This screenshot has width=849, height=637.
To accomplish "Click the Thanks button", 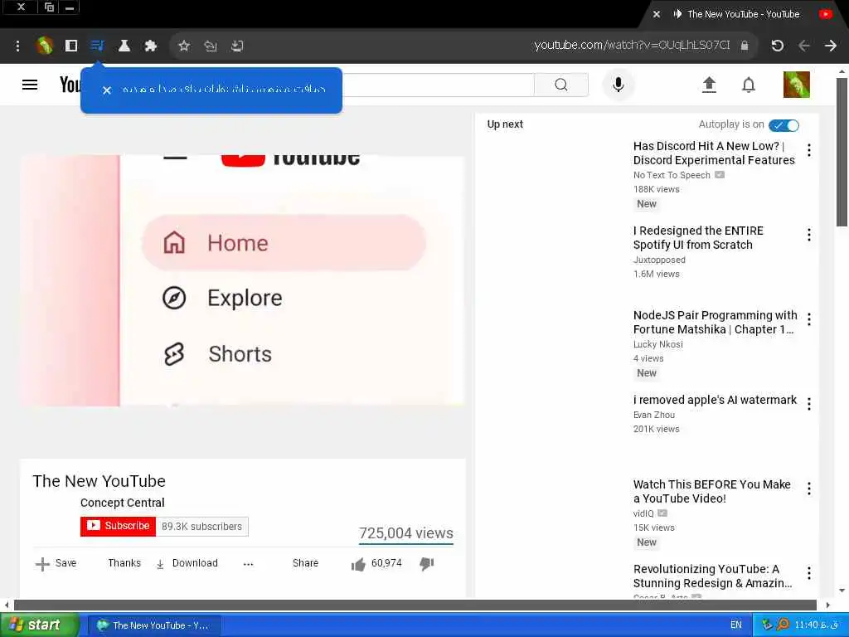I will 124,563.
